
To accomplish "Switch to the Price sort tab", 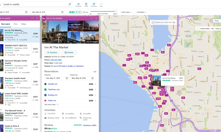I will [x=16, y=24].
